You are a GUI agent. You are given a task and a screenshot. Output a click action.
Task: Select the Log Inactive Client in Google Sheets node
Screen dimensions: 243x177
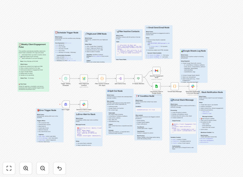point(156,86)
